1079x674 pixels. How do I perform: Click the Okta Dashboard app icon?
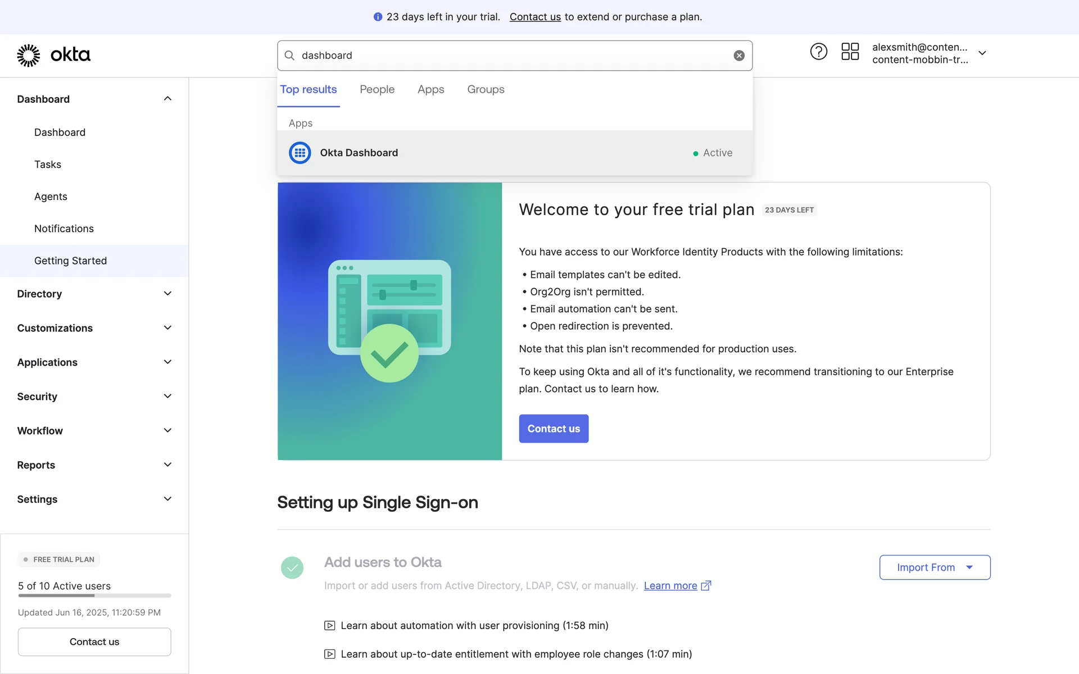[x=300, y=153]
